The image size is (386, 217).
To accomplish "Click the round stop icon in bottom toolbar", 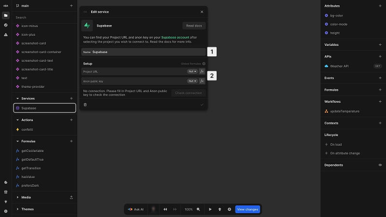I will click(229, 209).
